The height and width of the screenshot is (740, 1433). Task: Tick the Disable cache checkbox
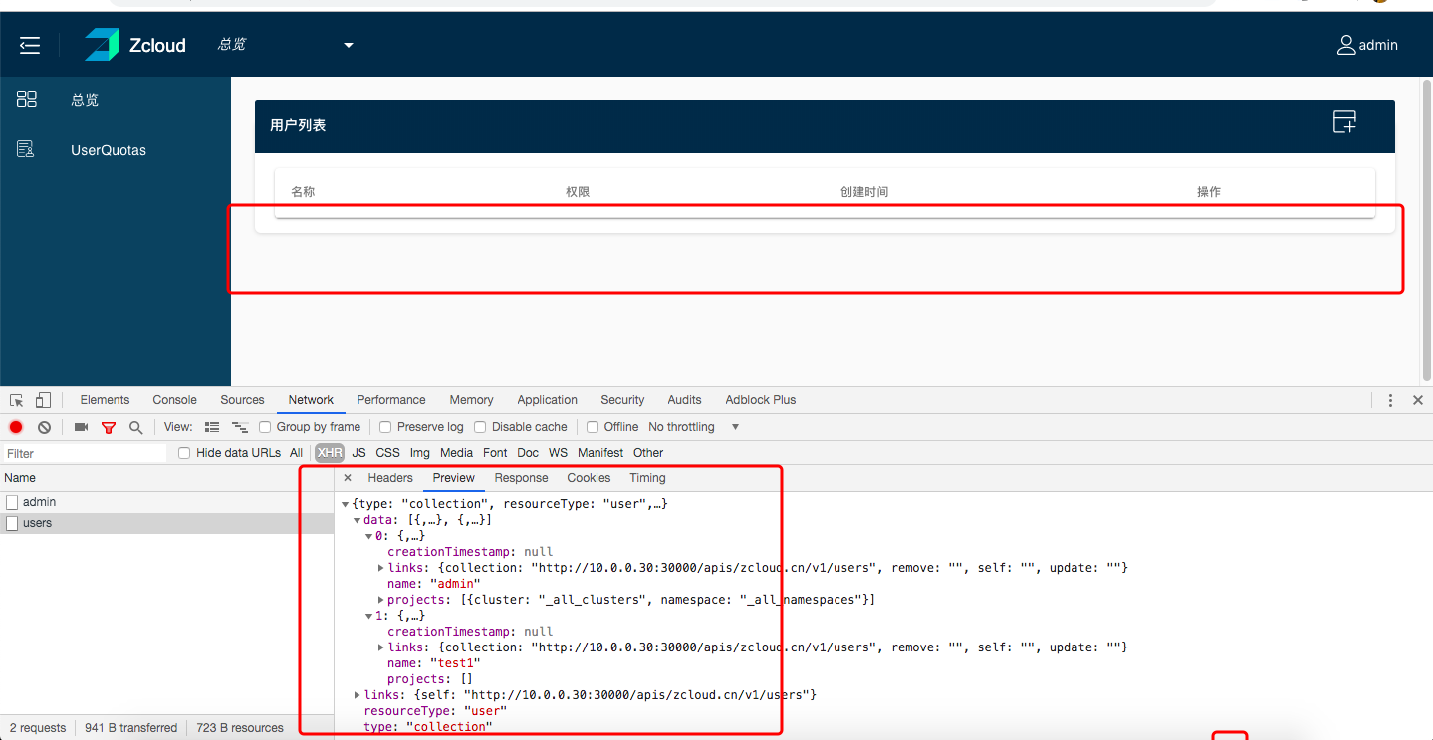(x=480, y=427)
